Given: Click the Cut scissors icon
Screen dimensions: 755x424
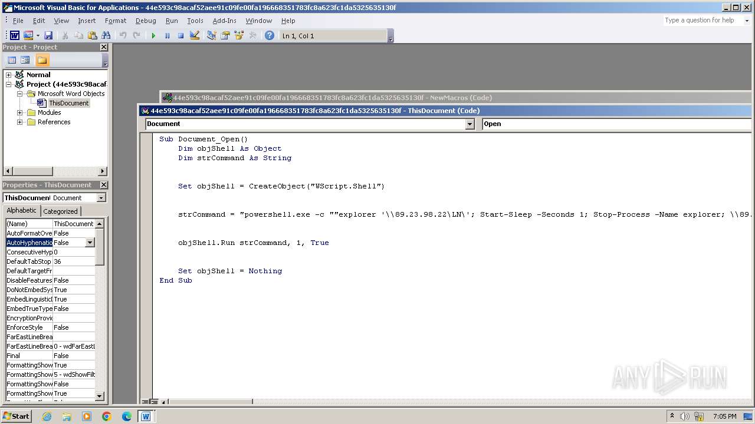Looking at the screenshot, I should tap(65, 36).
